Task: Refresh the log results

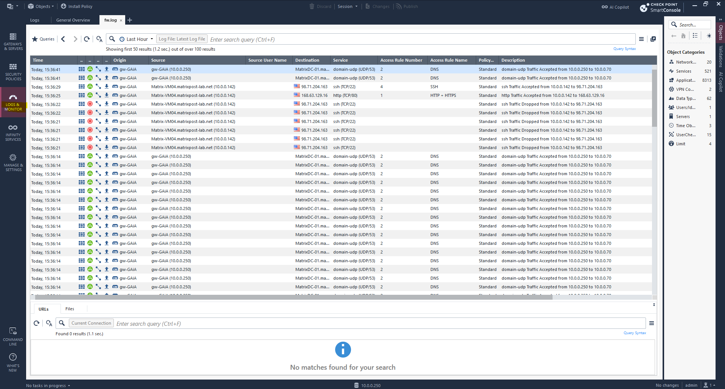Action: point(87,39)
